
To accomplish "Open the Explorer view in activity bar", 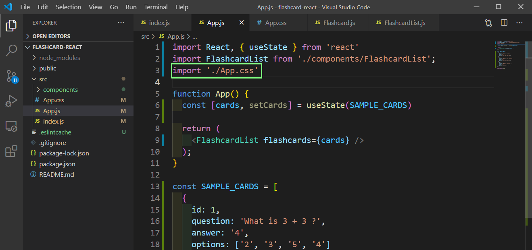I will click(x=11, y=26).
